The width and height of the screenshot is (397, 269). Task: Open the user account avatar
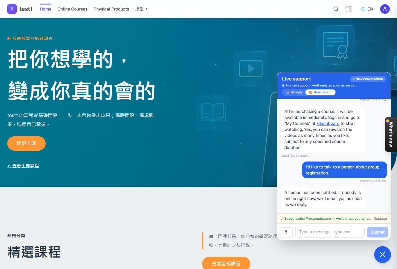coord(385,9)
